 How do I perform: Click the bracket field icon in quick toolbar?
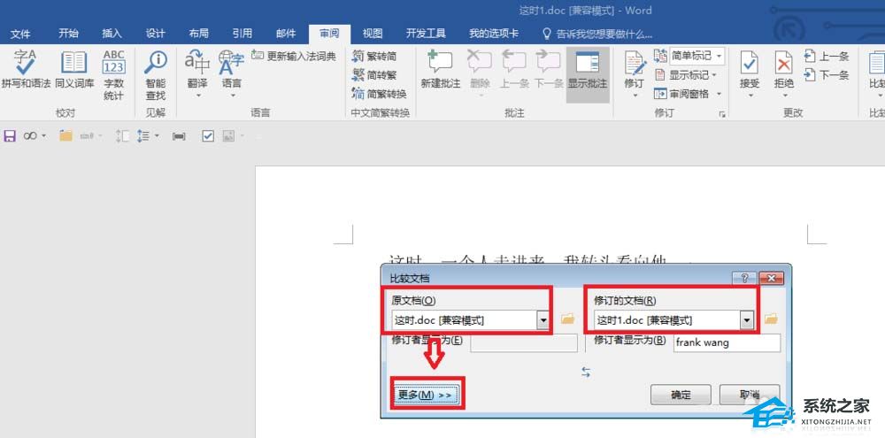click(179, 136)
